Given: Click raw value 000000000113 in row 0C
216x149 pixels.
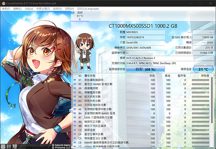Looking at the screenshot, I should point(200,93).
